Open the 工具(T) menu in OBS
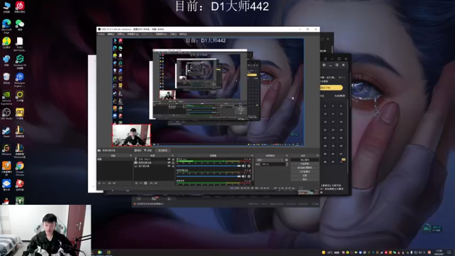This screenshot has height=256, width=455. tap(173, 34)
